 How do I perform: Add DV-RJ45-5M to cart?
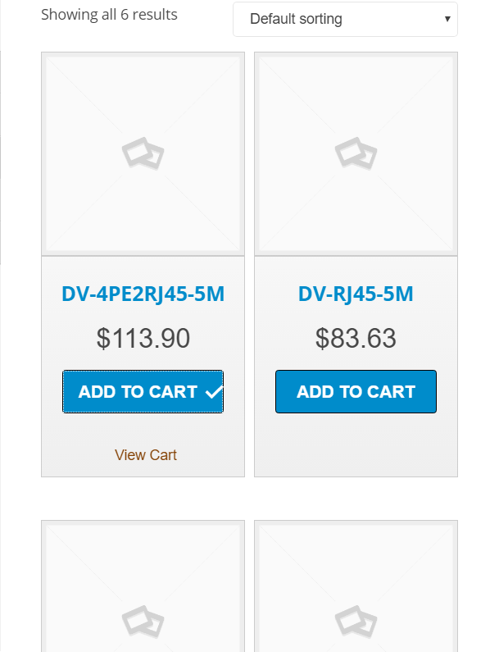[356, 392]
